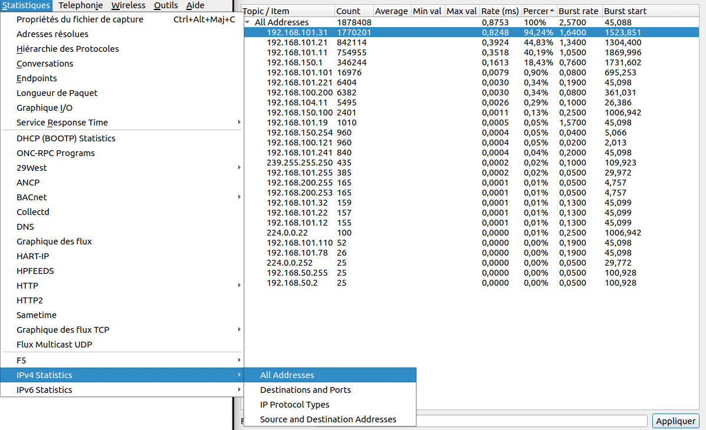Click the display filter input field

click(x=531, y=421)
